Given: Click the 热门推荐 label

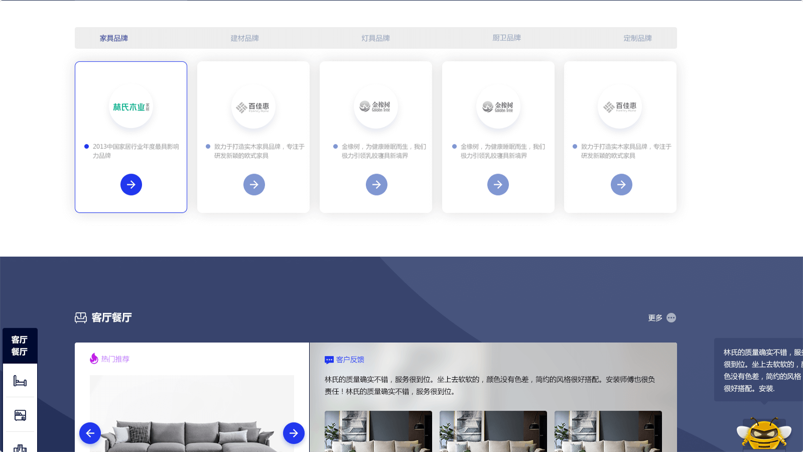Looking at the screenshot, I should [115, 359].
